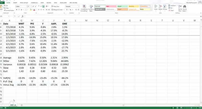
Task: Activate the Format Painter brush
Action: 5,10
